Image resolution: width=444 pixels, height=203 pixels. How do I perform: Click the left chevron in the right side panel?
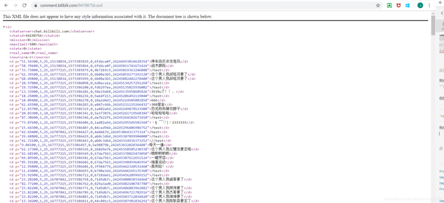442,13
